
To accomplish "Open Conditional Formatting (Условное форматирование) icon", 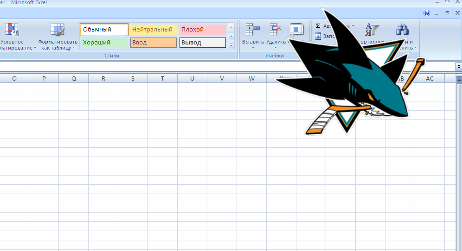I will (x=12, y=30).
